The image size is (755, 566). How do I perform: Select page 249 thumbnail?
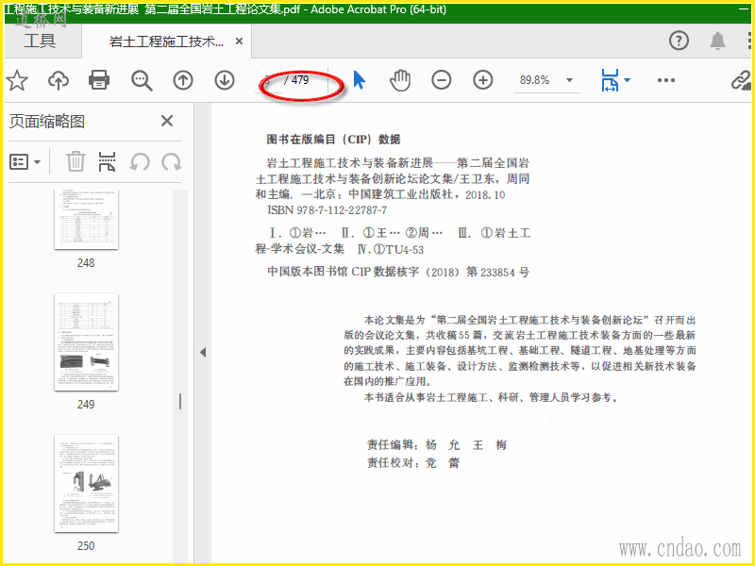coord(86,341)
